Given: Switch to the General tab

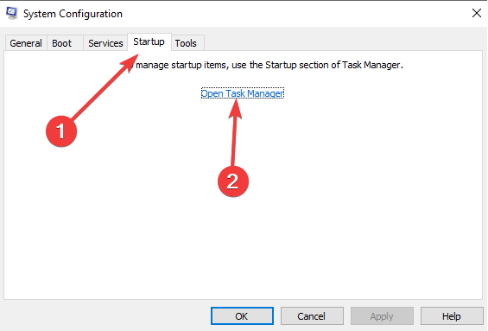Looking at the screenshot, I should click(x=26, y=43).
